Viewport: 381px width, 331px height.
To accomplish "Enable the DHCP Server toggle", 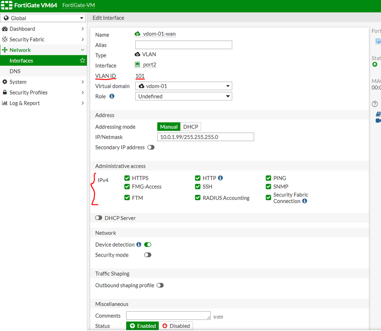I will coord(99,218).
